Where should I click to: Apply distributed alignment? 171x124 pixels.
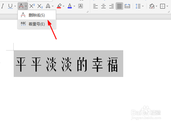pos(127,6)
